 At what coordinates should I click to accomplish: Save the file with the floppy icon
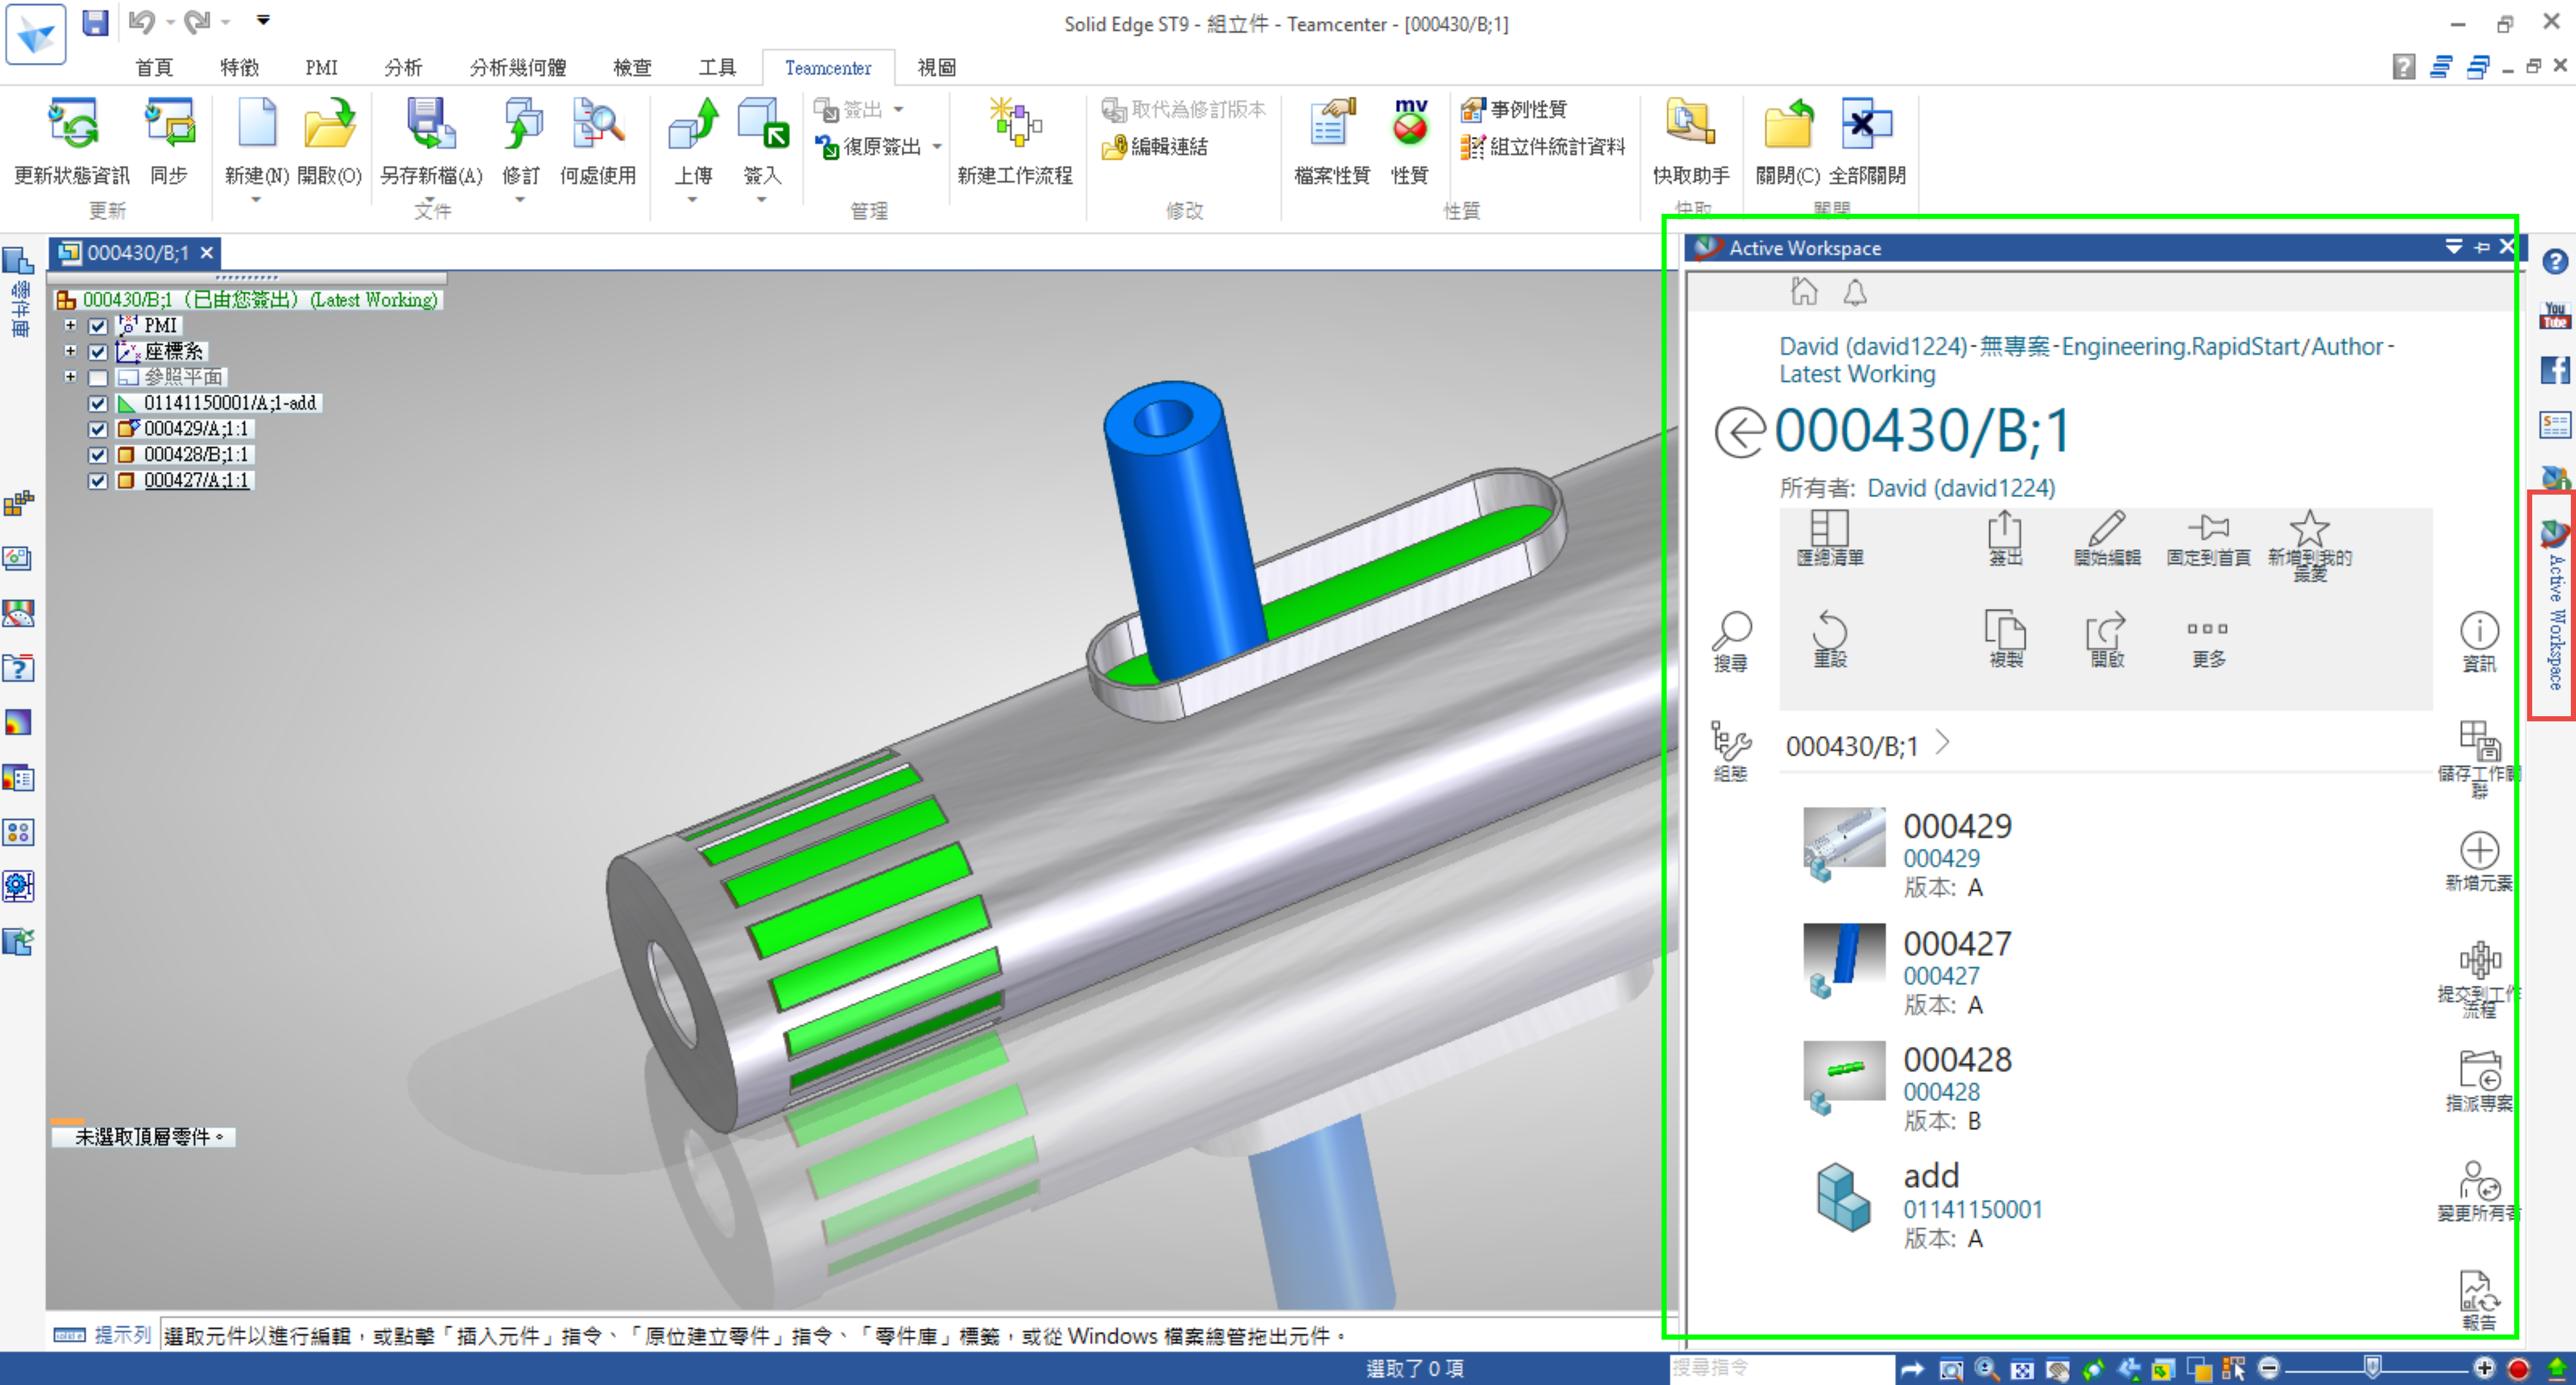(95, 22)
